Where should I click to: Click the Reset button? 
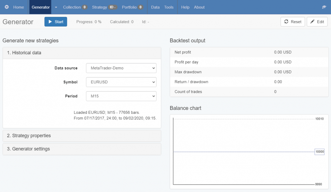(293, 22)
